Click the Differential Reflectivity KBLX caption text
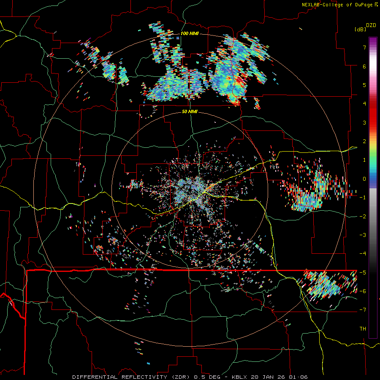 pyautogui.click(x=190, y=377)
